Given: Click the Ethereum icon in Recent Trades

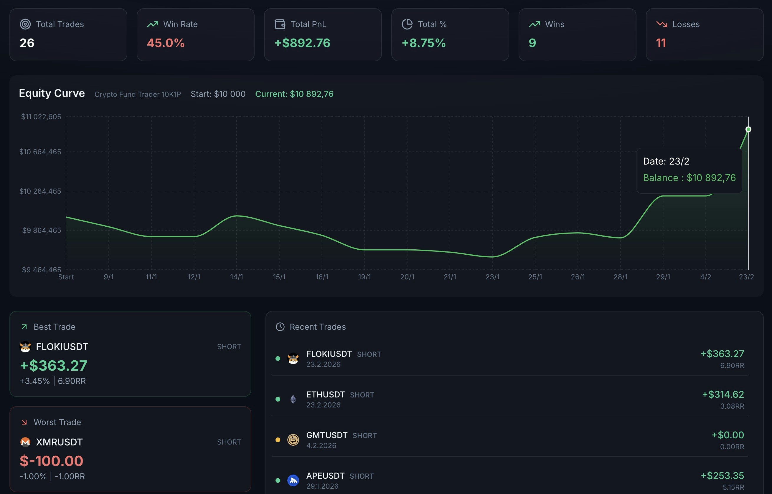Looking at the screenshot, I should pos(293,399).
